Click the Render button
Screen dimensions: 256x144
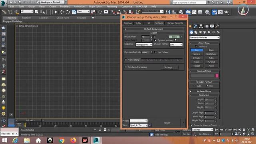click(167, 123)
